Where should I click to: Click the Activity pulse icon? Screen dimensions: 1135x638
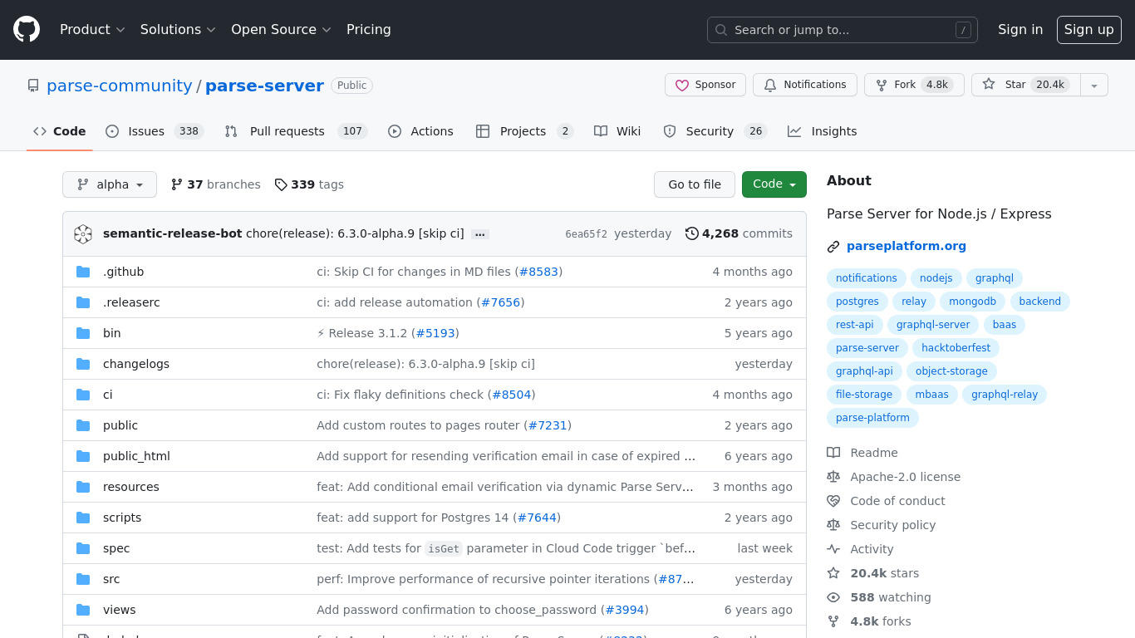(x=833, y=549)
